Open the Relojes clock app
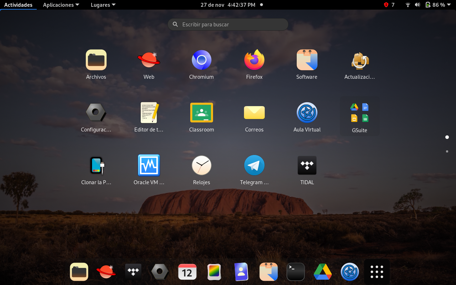 (x=202, y=165)
